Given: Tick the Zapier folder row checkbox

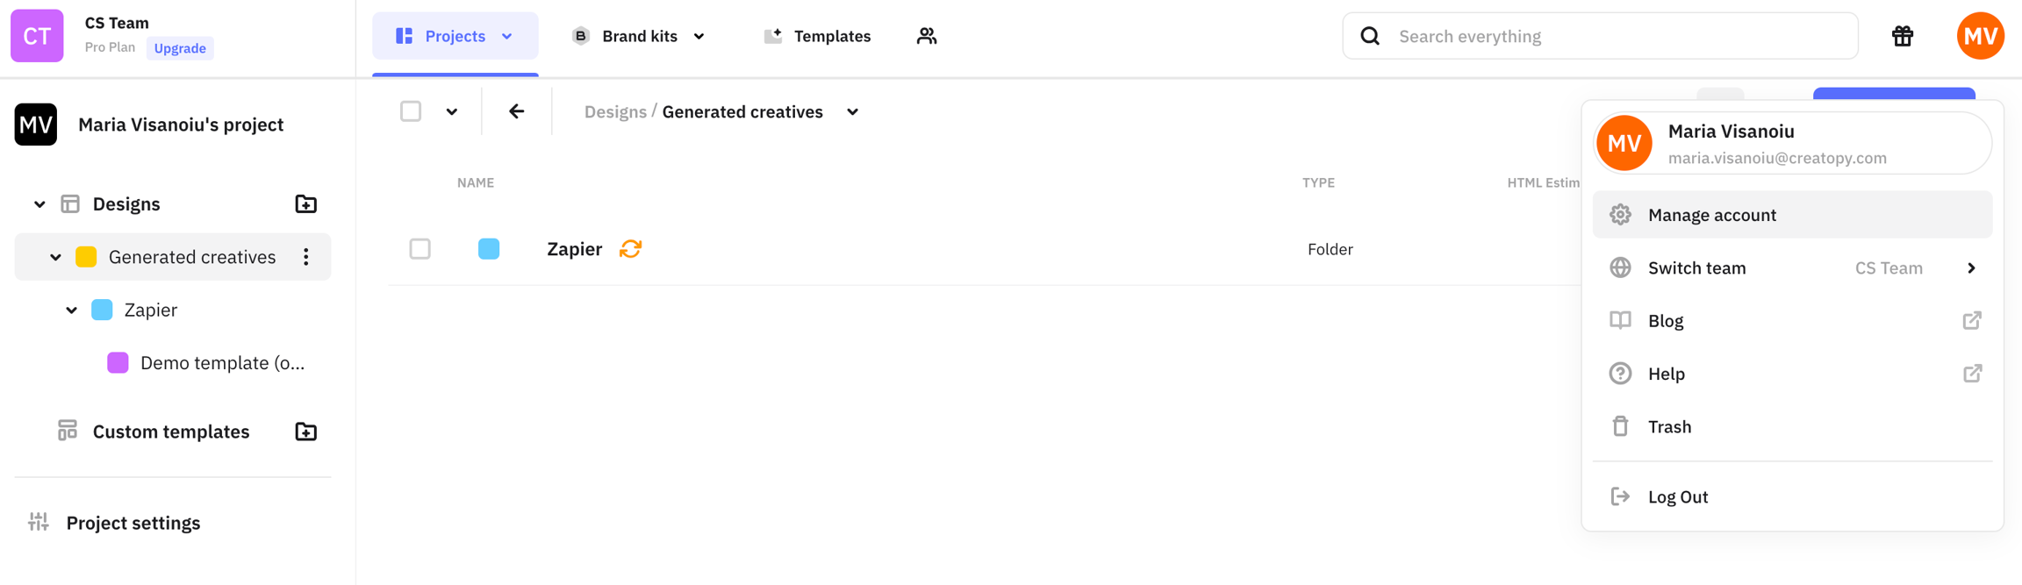Looking at the screenshot, I should pyautogui.click(x=420, y=249).
